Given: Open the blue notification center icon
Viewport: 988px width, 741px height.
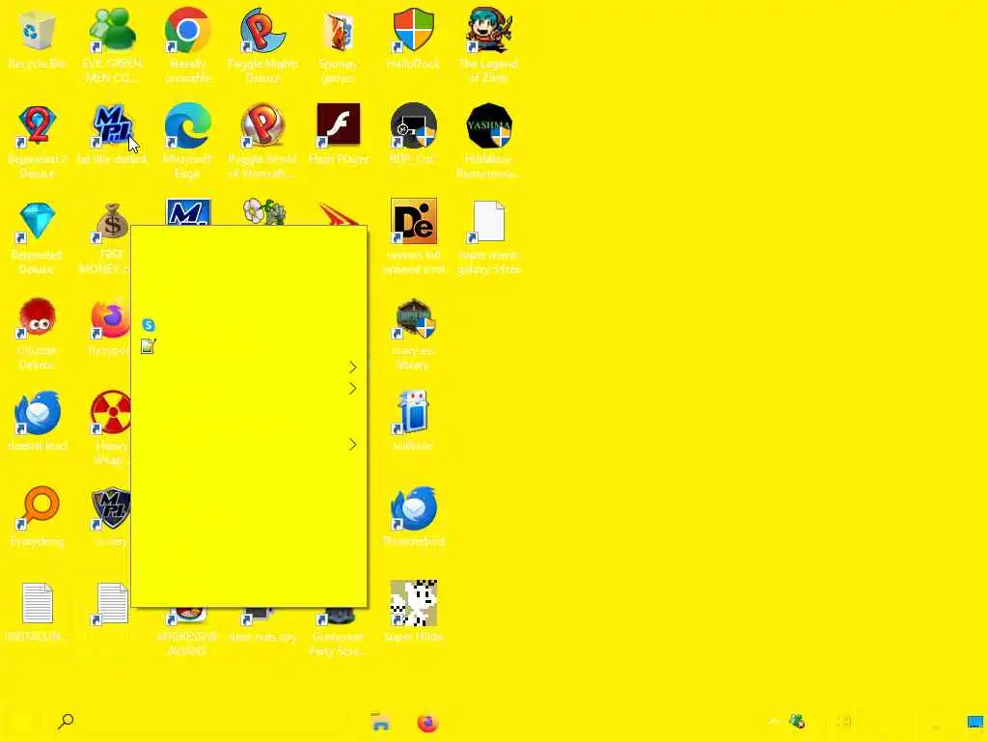Looking at the screenshot, I should click(975, 722).
